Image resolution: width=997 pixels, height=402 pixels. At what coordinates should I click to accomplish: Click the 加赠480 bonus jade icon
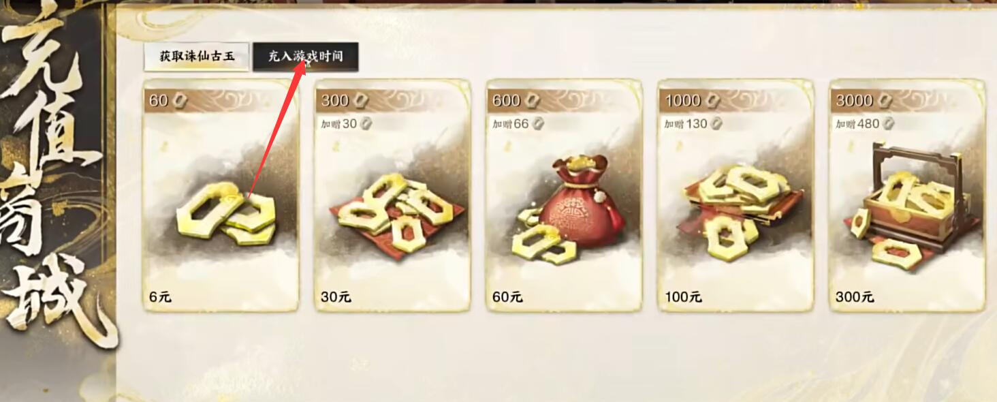pyautogui.click(x=888, y=124)
